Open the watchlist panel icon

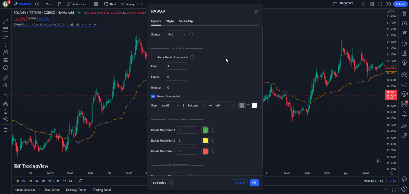click(x=404, y=14)
